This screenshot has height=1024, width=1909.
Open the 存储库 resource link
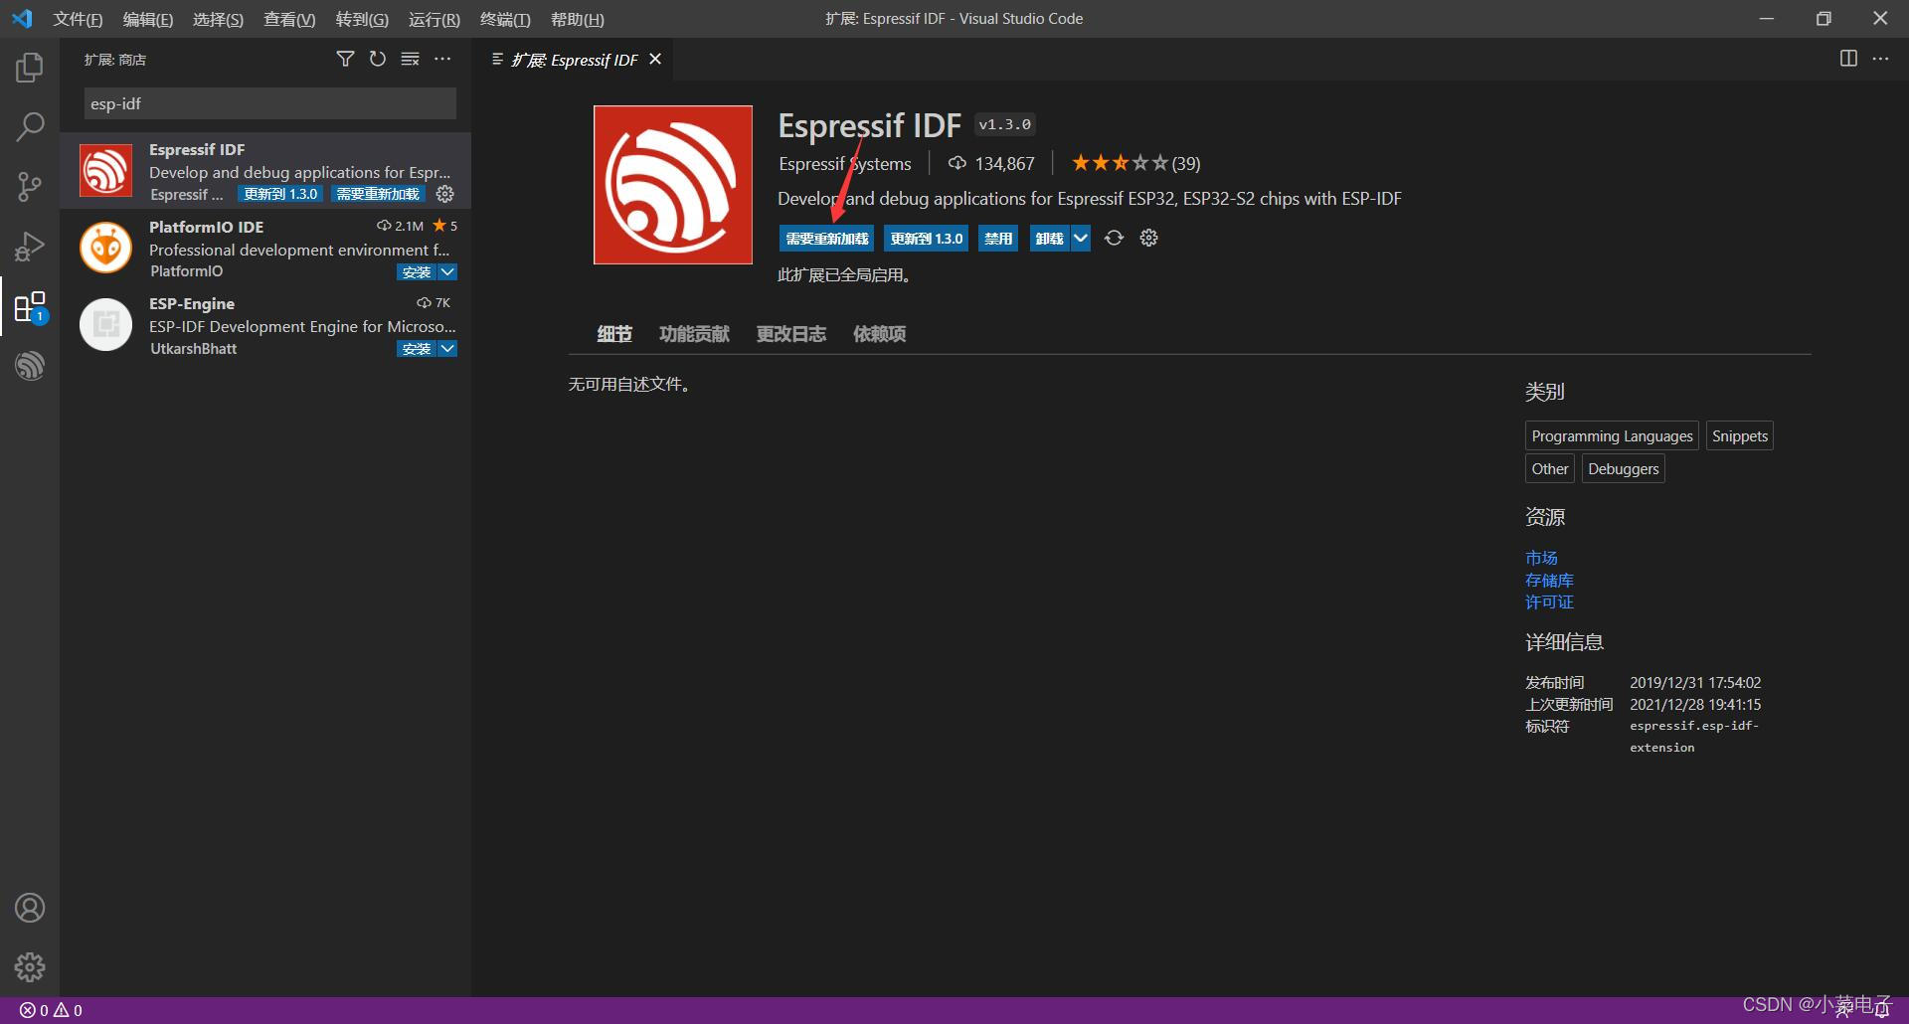point(1549,580)
